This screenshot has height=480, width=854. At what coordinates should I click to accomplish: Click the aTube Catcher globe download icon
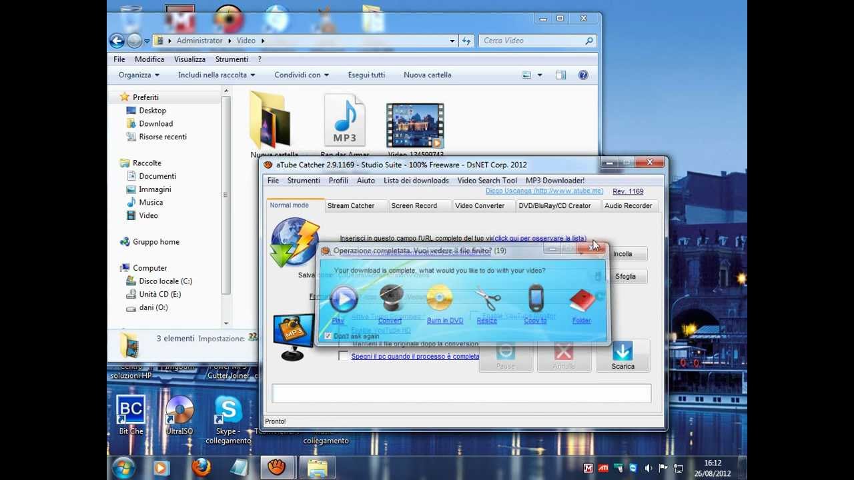[295, 243]
